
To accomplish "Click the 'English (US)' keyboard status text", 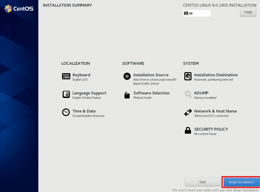I will coord(80,80).
